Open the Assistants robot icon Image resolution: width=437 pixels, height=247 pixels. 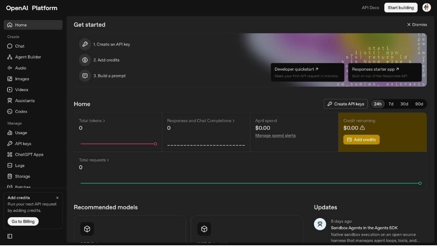pos(10,101)
